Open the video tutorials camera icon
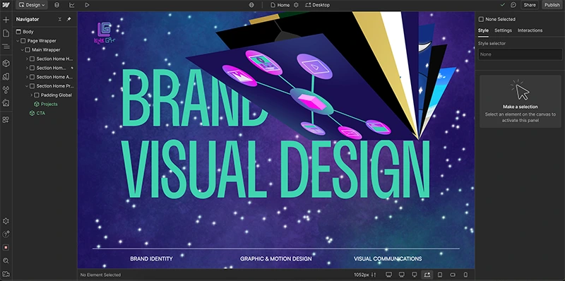Image resolution: width=565 pixels, height=281 pixels. click(x=6, y=274)
